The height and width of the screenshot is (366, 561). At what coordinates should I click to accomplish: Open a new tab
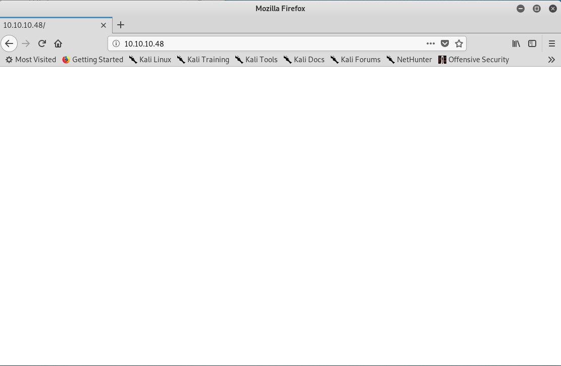121,25
